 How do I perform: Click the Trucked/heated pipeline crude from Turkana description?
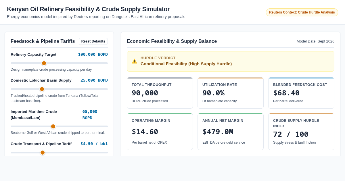point(55,98)
